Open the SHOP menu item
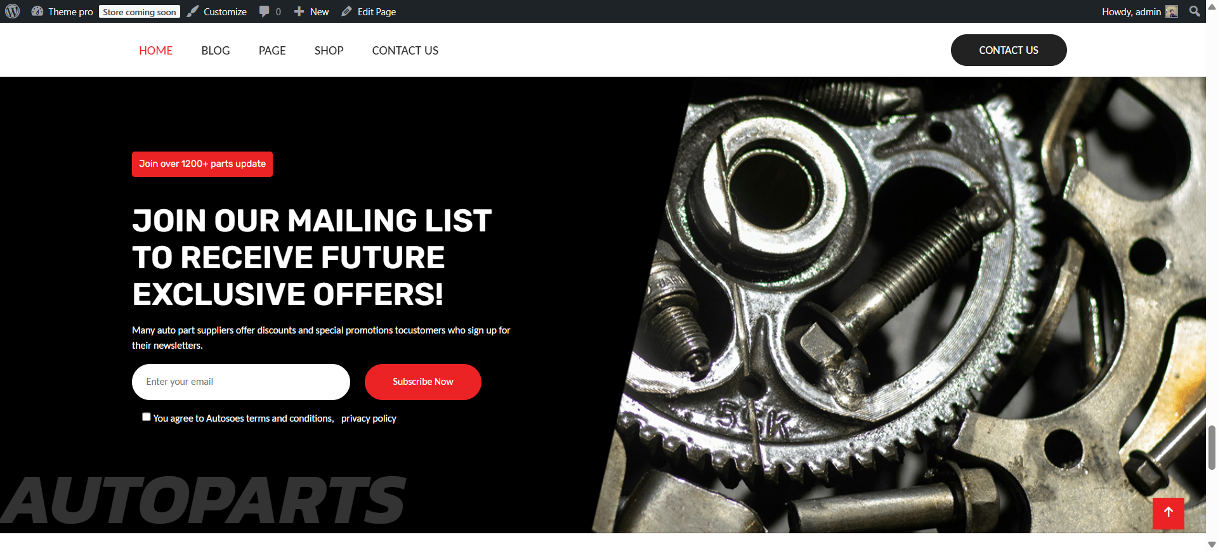Viewport: 1218px width, 551px height. 329,51
